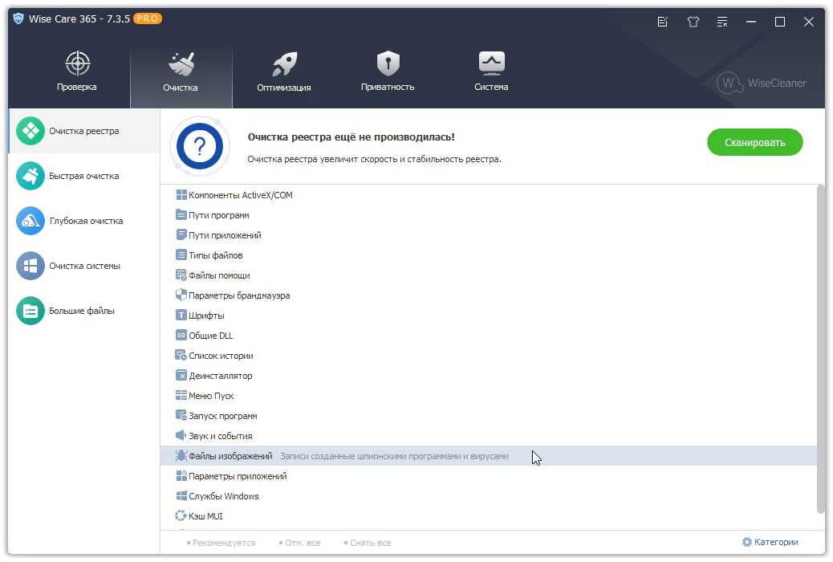Image resolution: width=833 pixels, height=562 pixels.
Task: Select Глубокая очистка in the sidebar
Action: click(x=85, y=221)
